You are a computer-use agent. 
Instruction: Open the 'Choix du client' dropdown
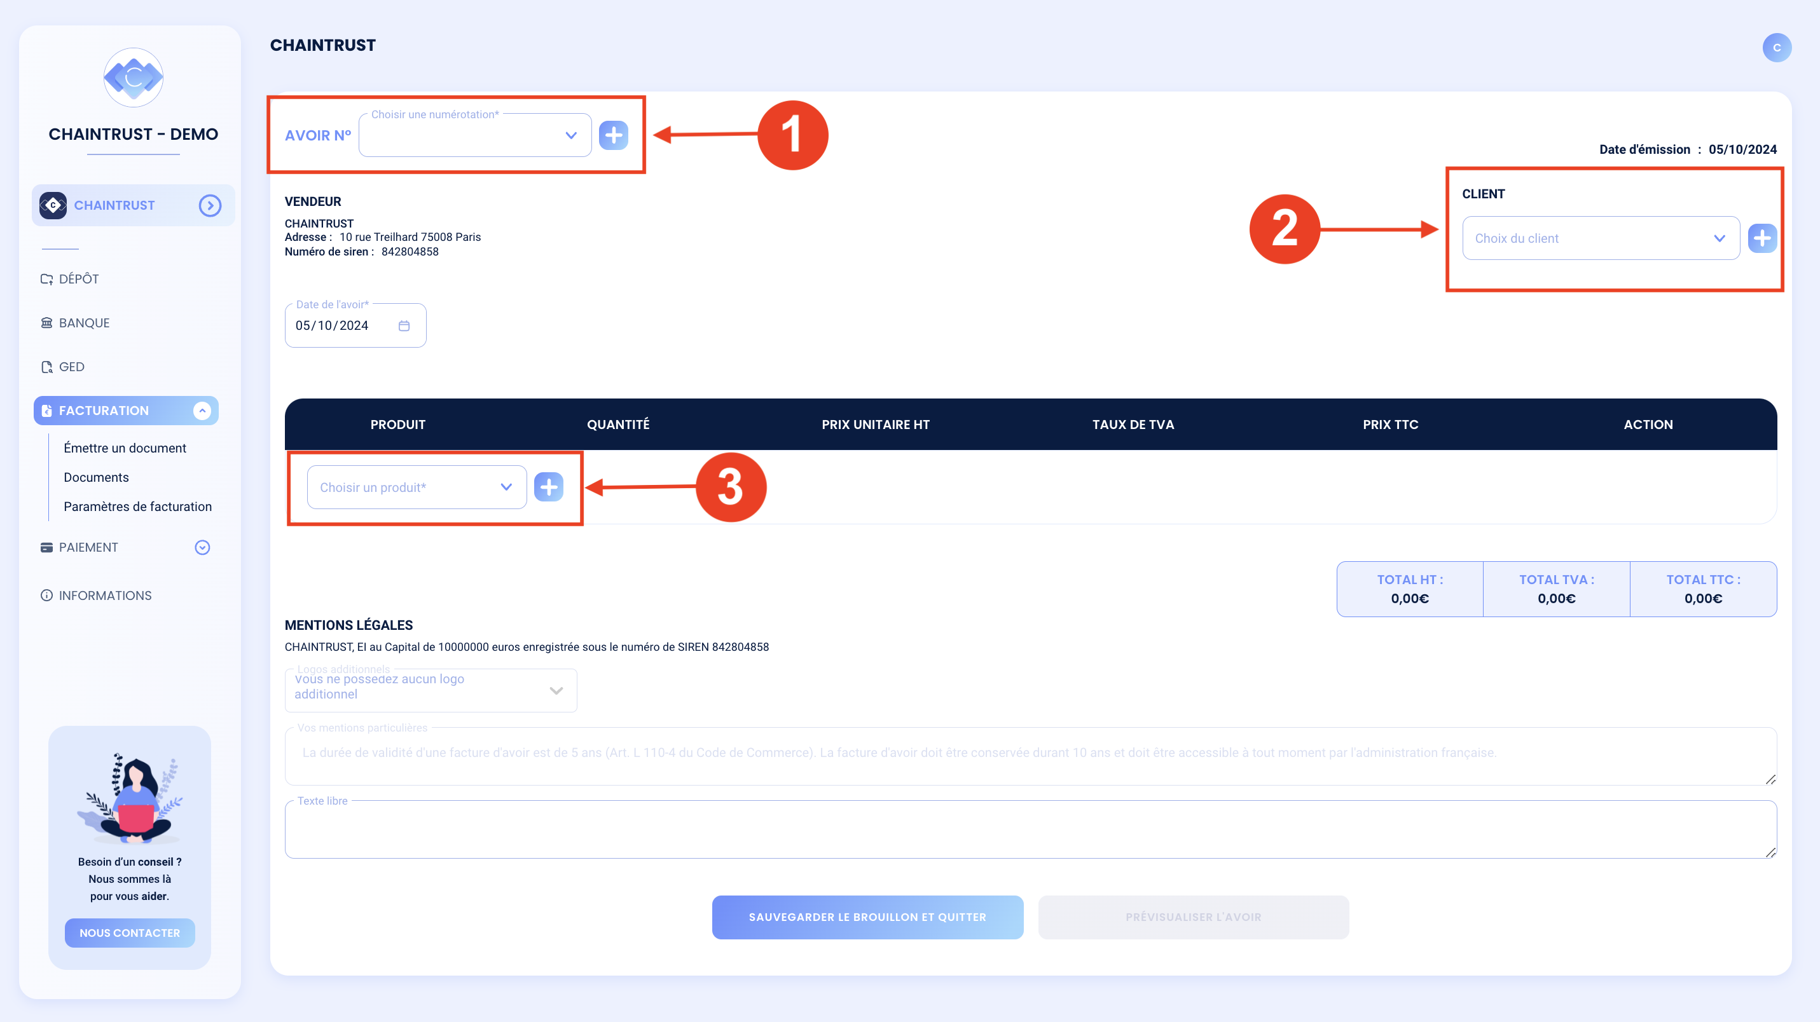[1601, 238]
